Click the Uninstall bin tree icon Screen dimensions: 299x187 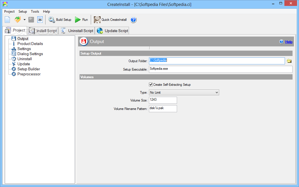pyautogui.click(x=13, y=59)
